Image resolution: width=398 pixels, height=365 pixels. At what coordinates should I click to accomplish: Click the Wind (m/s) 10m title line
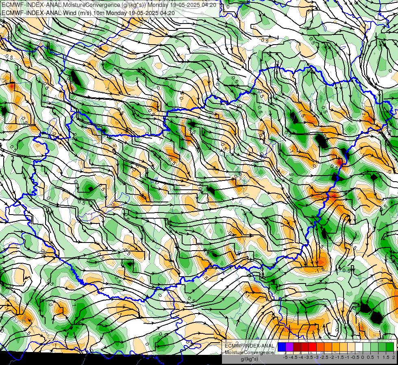point(88,13)
